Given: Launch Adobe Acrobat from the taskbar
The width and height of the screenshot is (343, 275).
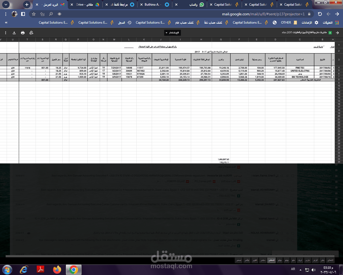Looking at the screenshot, I should point(40,270).
